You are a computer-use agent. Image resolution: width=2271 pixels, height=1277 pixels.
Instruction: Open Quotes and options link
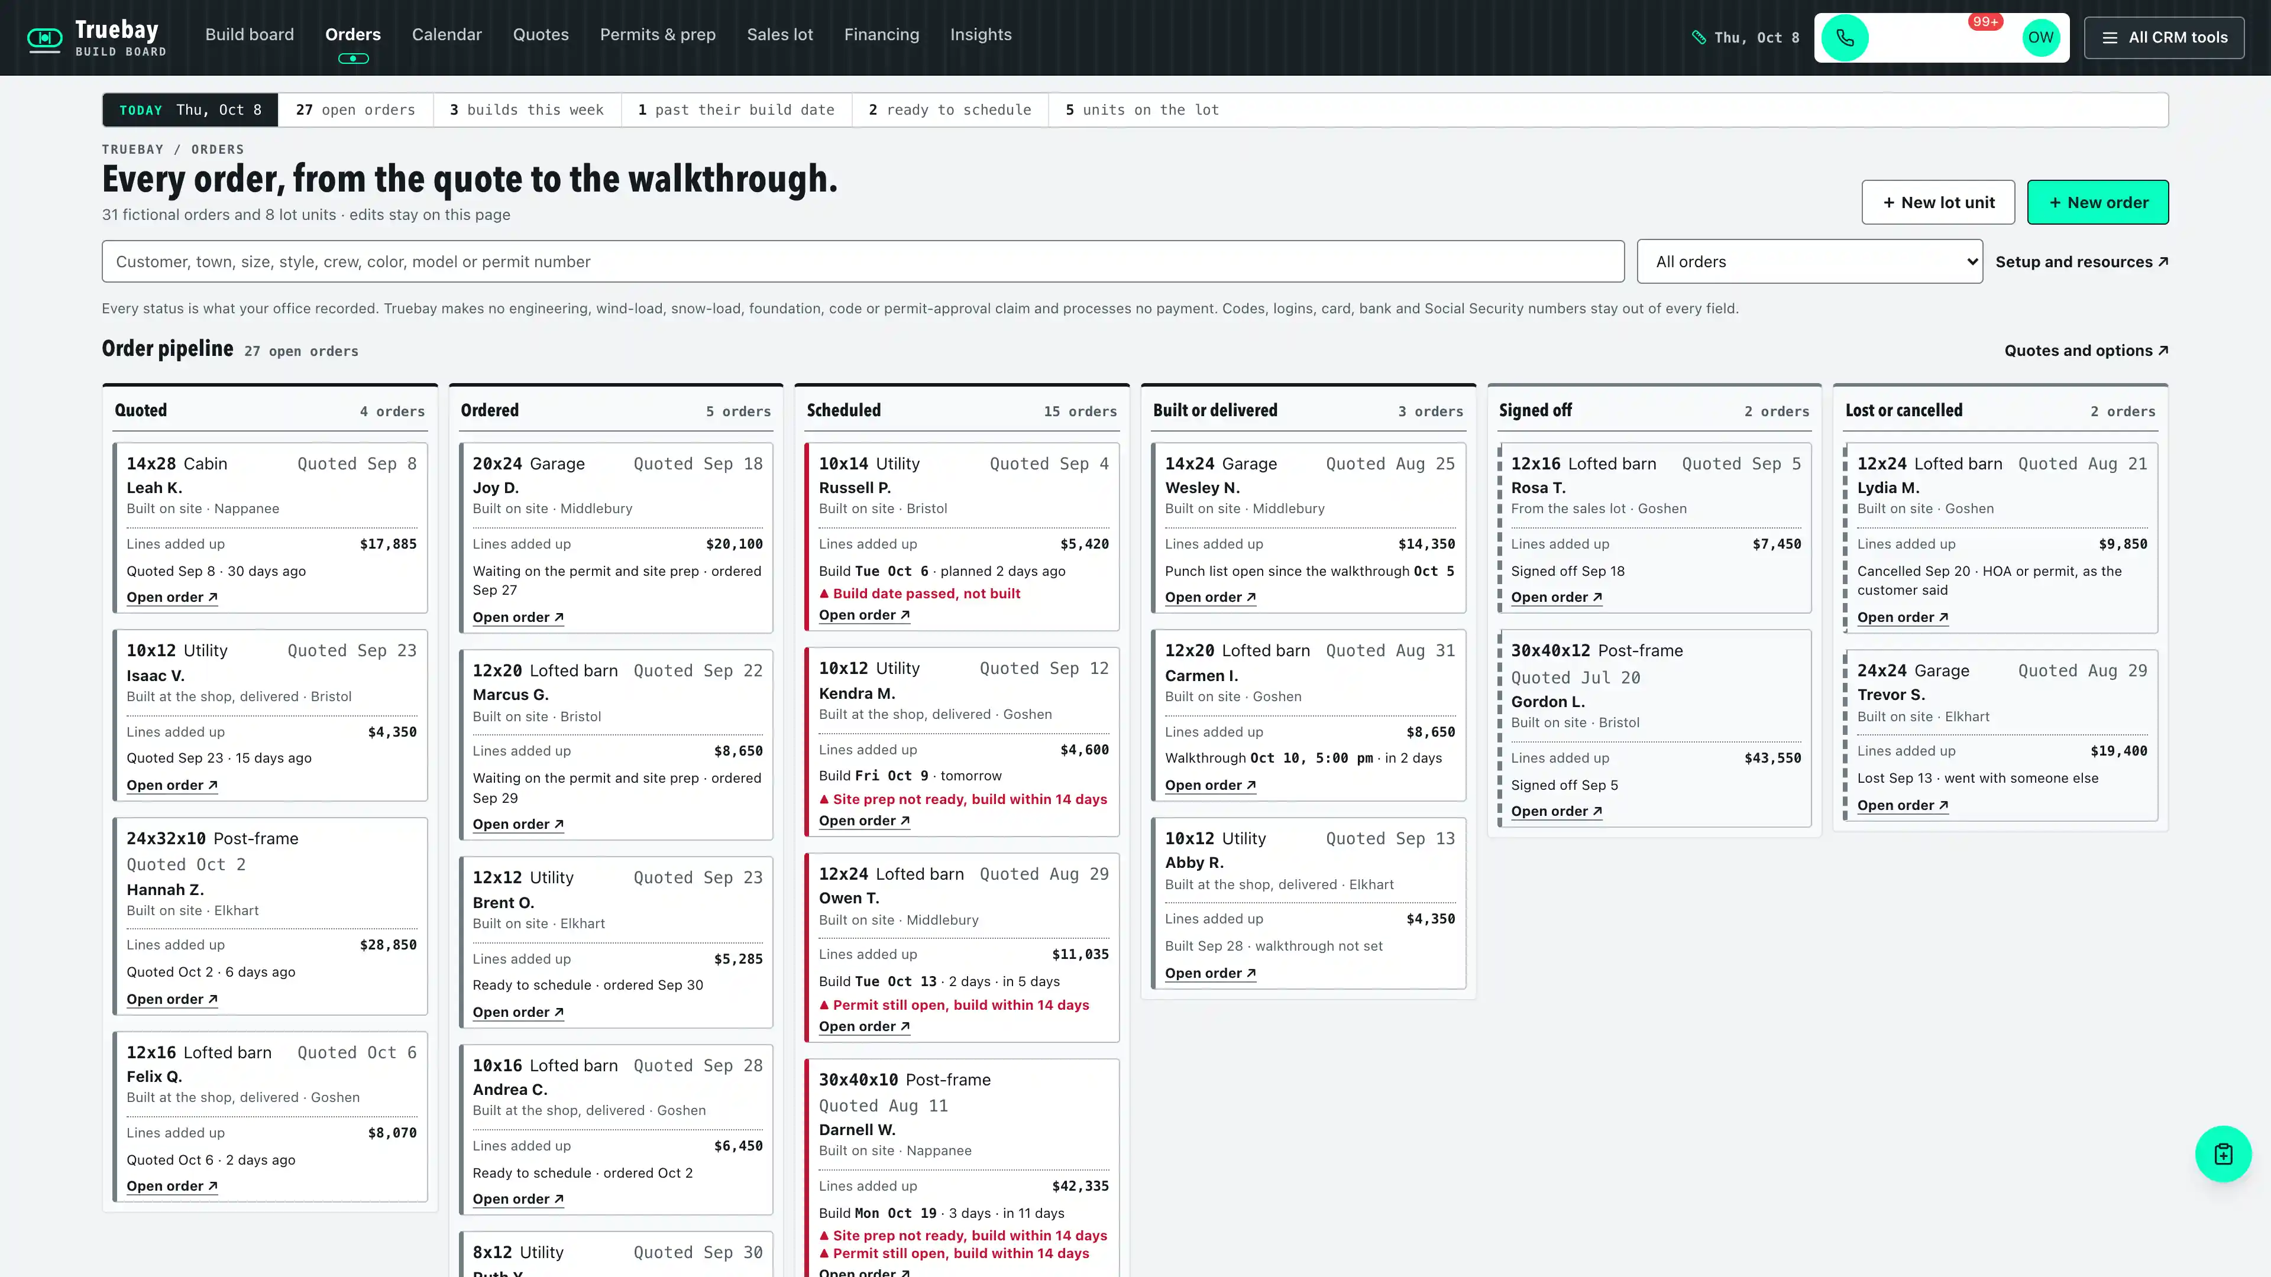click(2086, 351)
